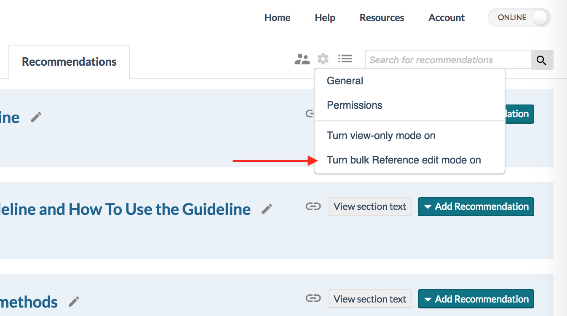
Task: Click the people/collaborators icon
Action: pyautogui.click(x=302, y=59)
